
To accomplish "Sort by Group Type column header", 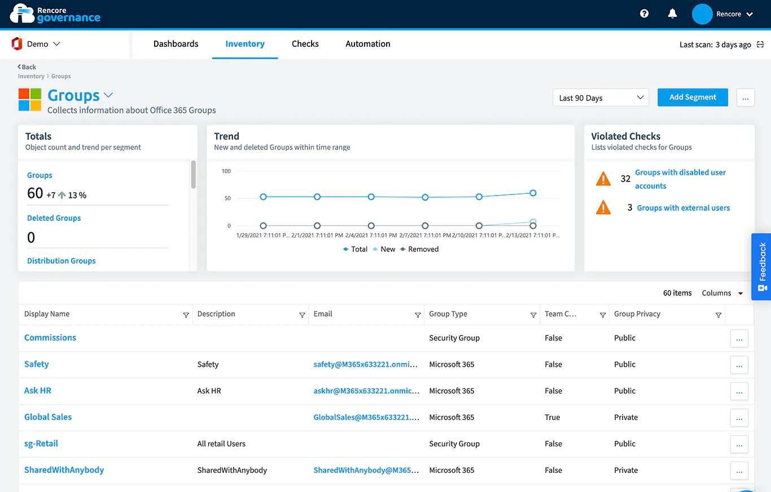I will point(448,314).
